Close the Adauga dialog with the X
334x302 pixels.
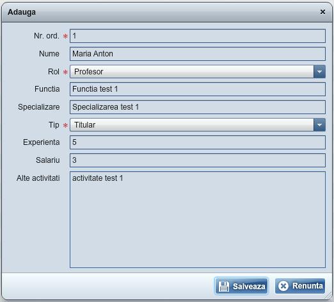tap(322, 12)
